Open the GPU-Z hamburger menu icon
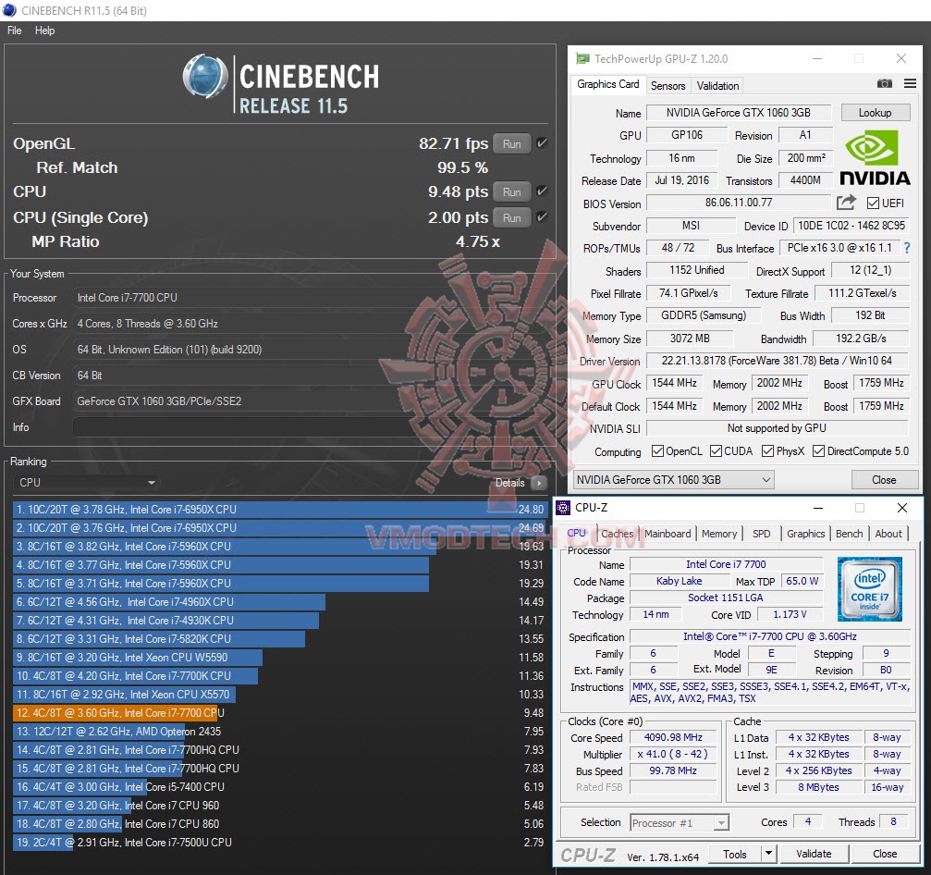This screenshot has width=931, height=875. point(910,84)
